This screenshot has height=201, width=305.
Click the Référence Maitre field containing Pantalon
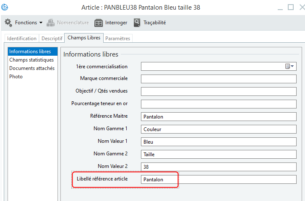click(218, 117)
